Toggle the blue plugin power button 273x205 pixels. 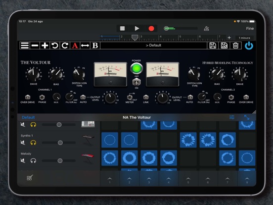249,46
